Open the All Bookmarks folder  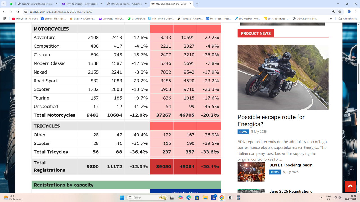[348, 19]
